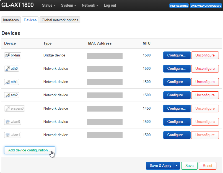Viewport: 223px width, 173px height.
Task: Click the Save & Apply button
Action: pyautogui.click(x=159, y=166)
